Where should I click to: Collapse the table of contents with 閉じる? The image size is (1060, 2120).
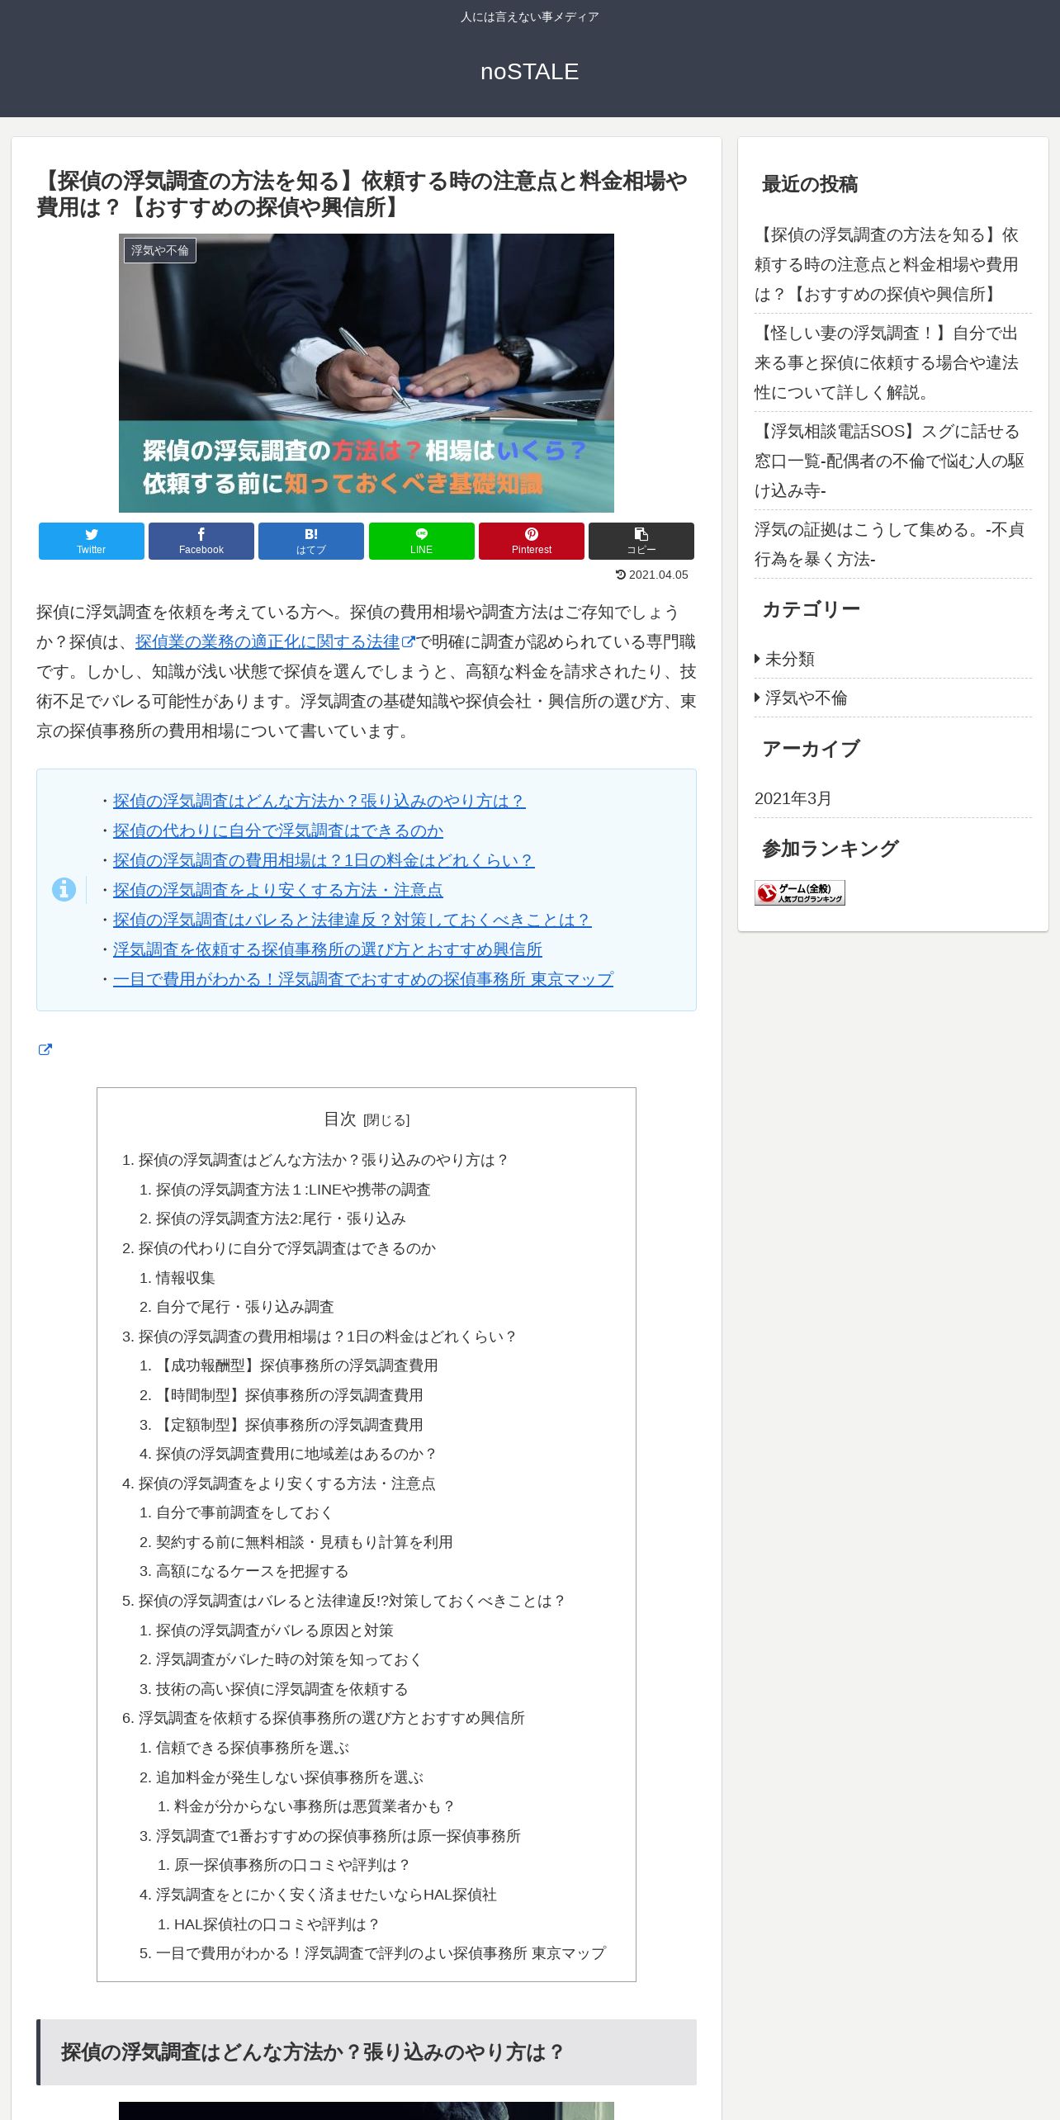(386, 1120)
